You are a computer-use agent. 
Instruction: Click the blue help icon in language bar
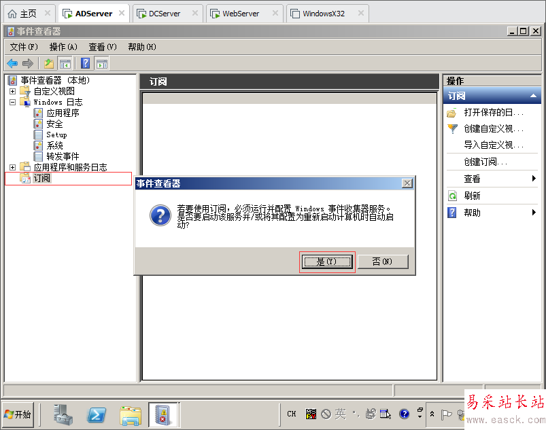coord(405,414)
